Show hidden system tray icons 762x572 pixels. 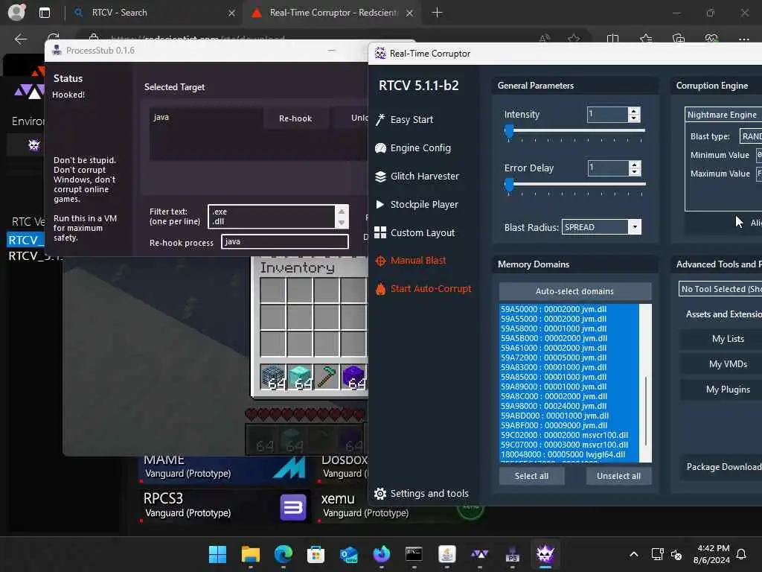[634, 554]
